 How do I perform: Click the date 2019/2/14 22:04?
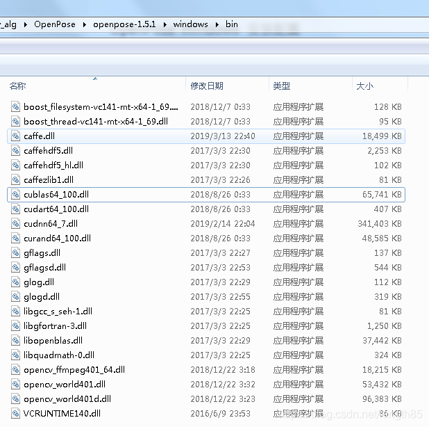223,224
